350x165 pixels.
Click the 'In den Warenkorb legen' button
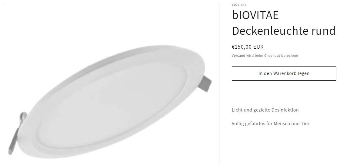tap(284, 73)
